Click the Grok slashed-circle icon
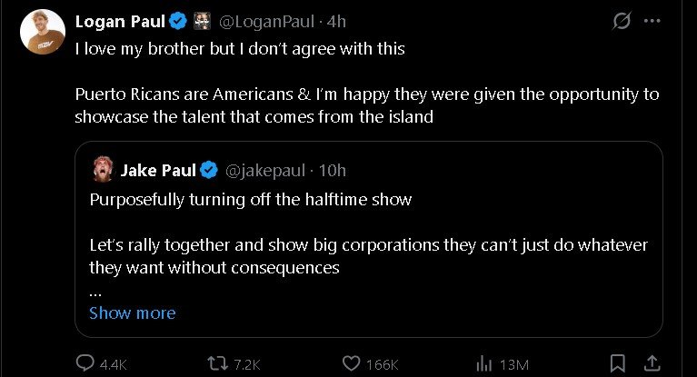The image size is (697, 377). [622, 21]
